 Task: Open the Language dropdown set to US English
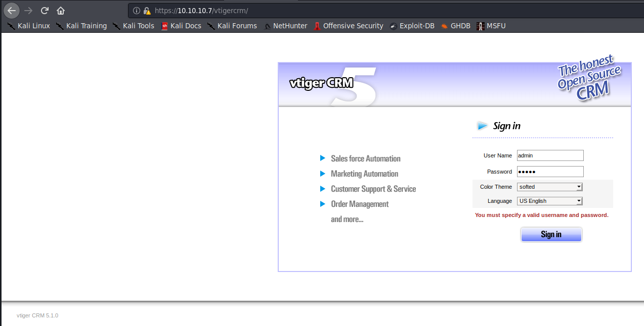tap(550, 201)
